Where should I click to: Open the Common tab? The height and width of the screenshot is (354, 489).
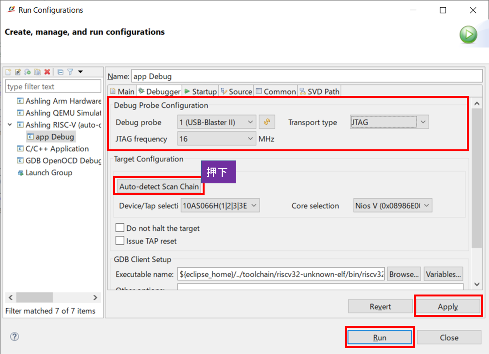pyautogui.click(x=276, y=92)
